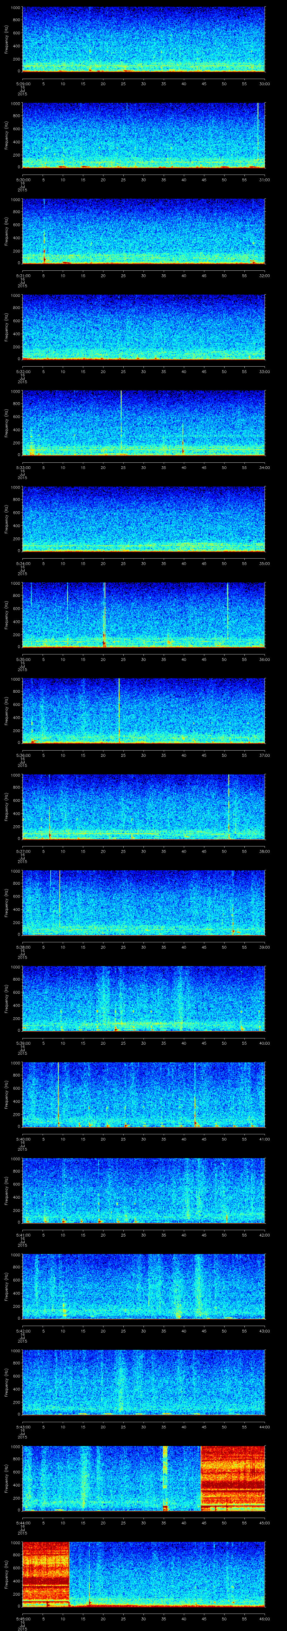Click the 5:39:00 start time label

pyautogui.click(x=23, y=1043)
